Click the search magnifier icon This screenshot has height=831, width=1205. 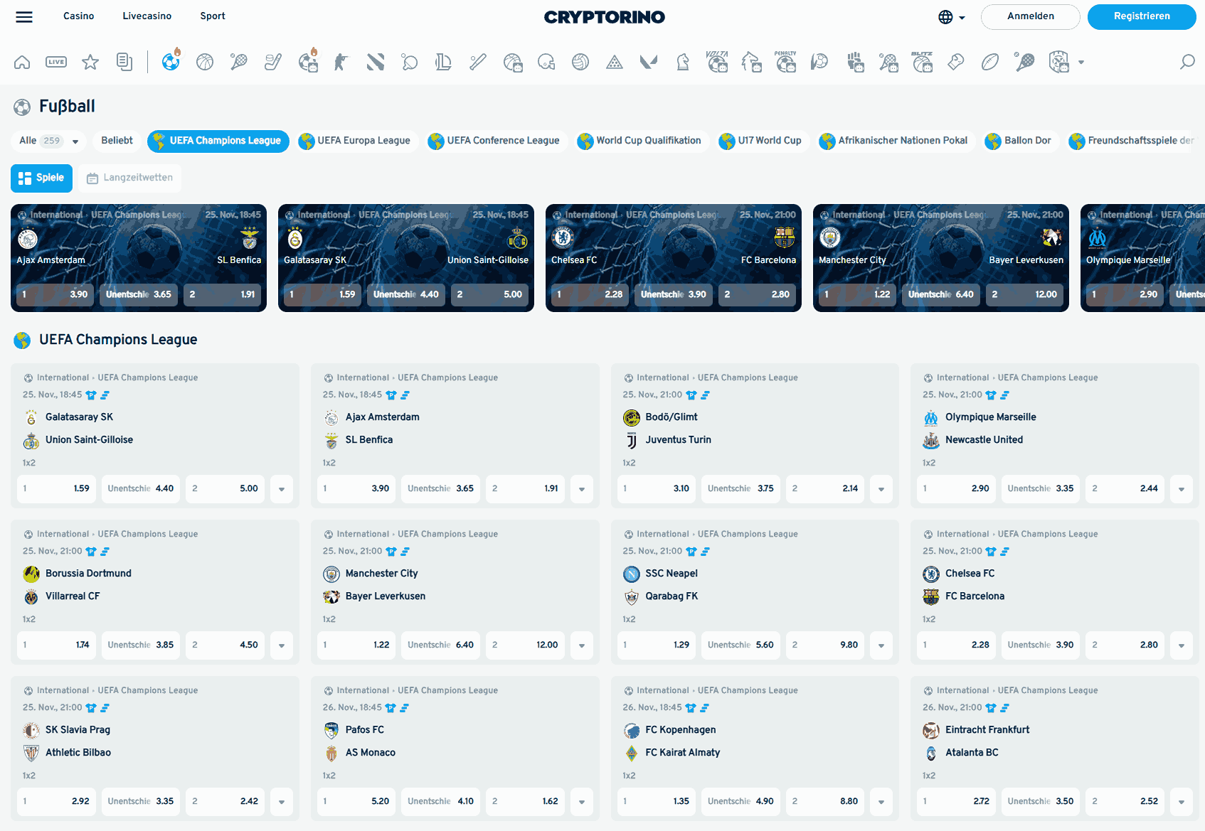point(1187,62)
